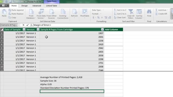Select all using table corner button
Image resolution: width=173 pixels, height=97 pixels.
pos(2,29)
